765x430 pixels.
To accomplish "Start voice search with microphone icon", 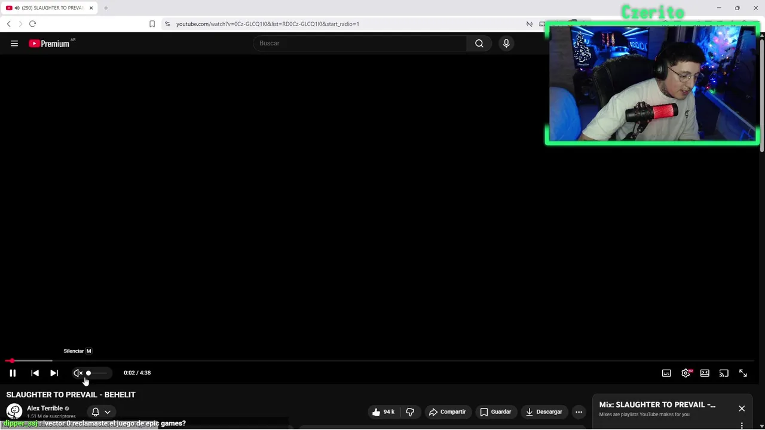I will click(506, 43).
